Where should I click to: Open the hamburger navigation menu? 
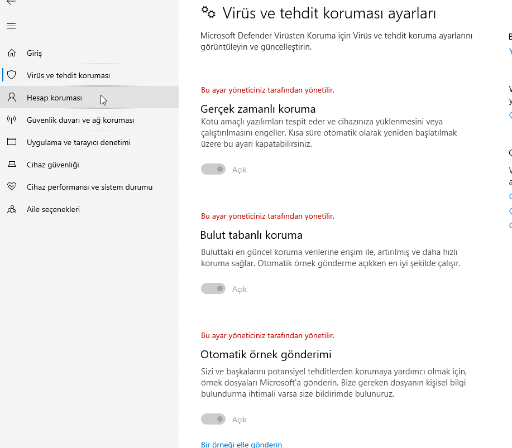pyautogui.click(x=11, y=26)
